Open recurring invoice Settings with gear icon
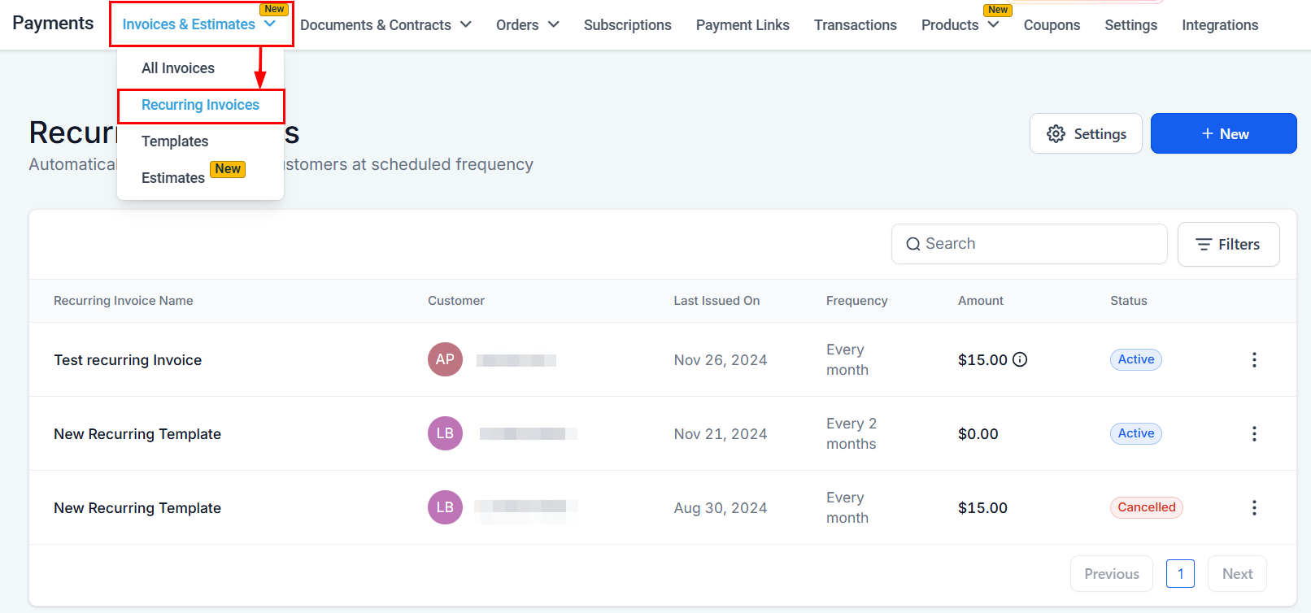Image resolution: width=1311 pixels, height=613 pixels. click(1086, 133)
